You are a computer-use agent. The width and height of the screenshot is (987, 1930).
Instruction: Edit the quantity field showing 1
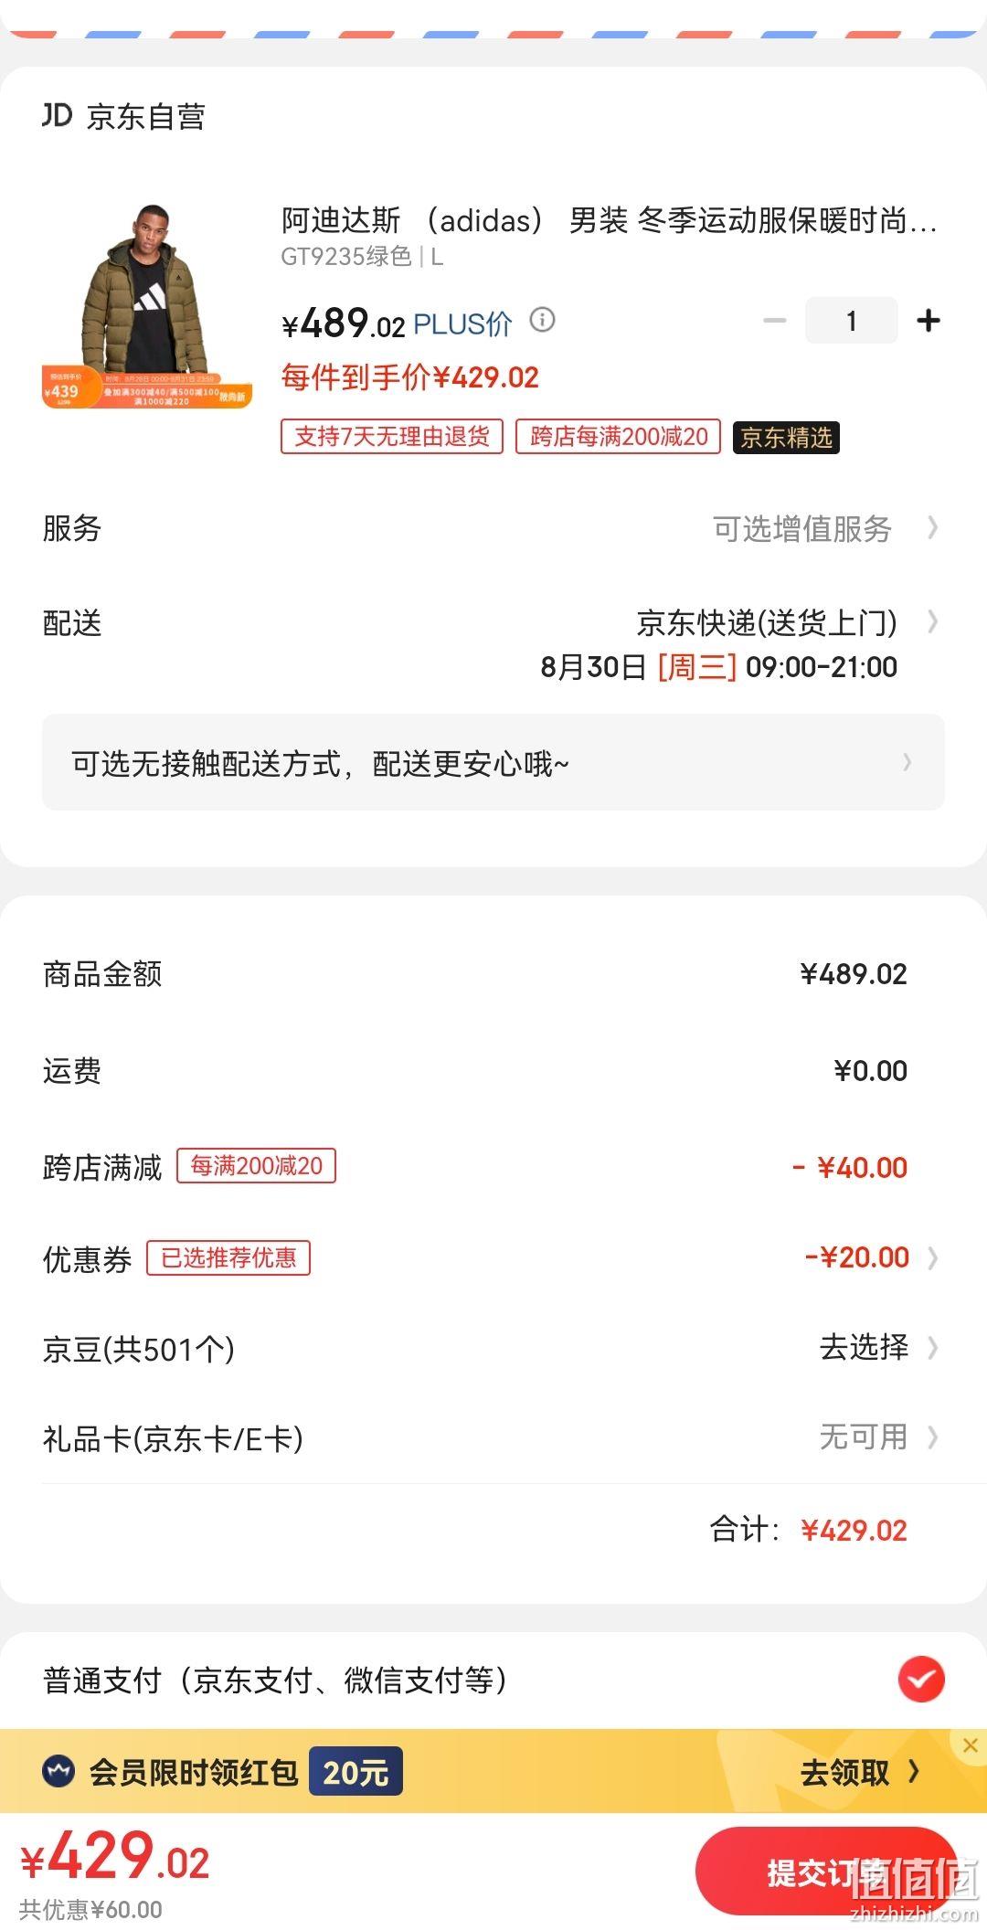pos(851,321)
